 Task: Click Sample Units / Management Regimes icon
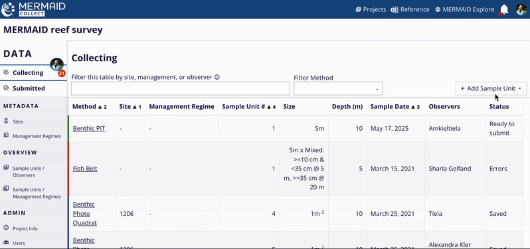pyautogui.click(x=6, y=189)
